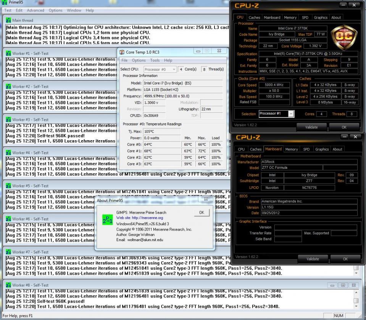This screenshot has width=366, height=320.
Task: Switch to Memory tab in upper CPU-Z
Action: pyautogui.click(x=290, y=18)
